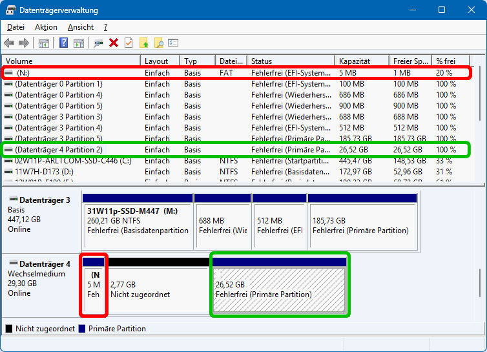The width and height of the screenshot is (487, 352).
Task: Open the Aktion menu
Action: tap(46, 27)
